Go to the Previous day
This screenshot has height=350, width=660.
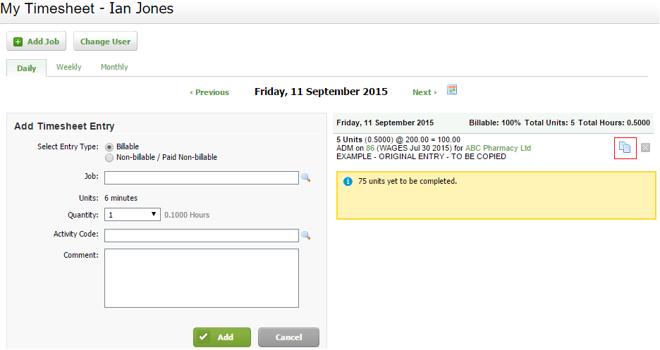[209, 92]
